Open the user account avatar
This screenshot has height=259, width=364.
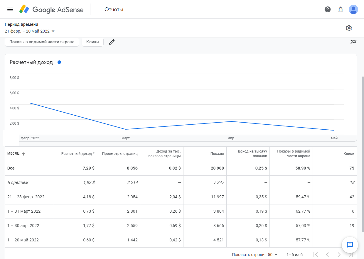[x=353, y=9]
